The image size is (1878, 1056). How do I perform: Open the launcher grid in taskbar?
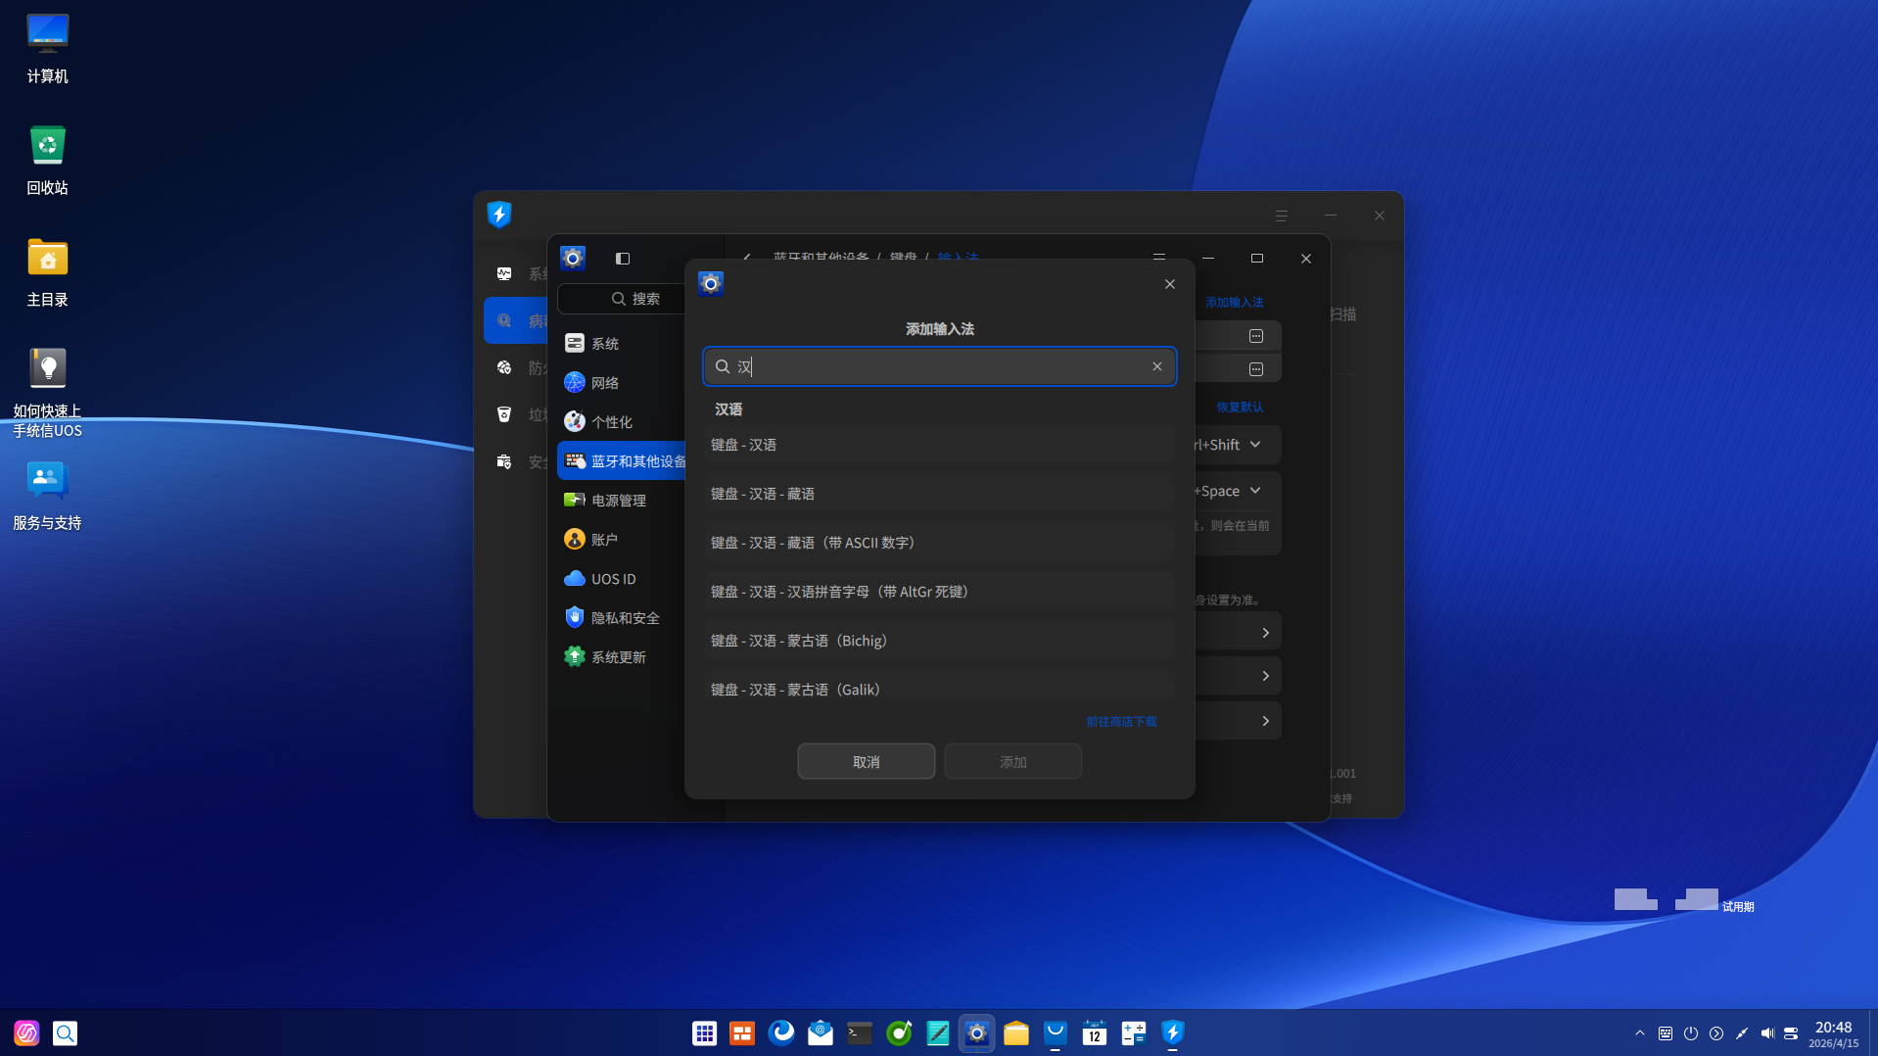704,1032
